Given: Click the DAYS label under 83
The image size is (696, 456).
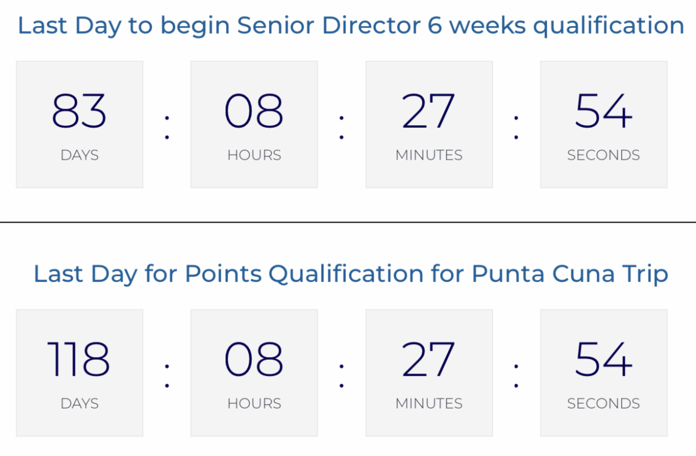Looking at the screenshot, I should click(79, 155).
